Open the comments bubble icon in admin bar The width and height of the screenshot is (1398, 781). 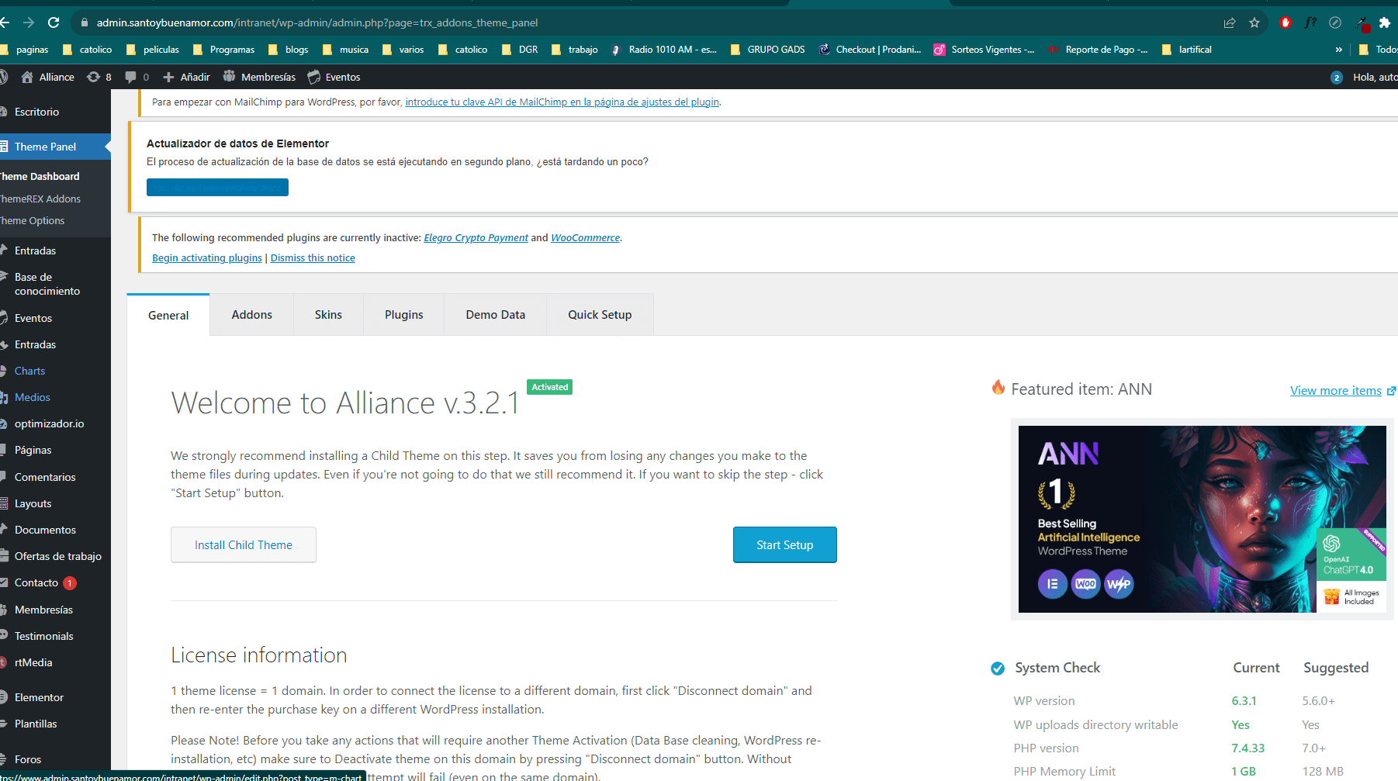click(137, 77)
